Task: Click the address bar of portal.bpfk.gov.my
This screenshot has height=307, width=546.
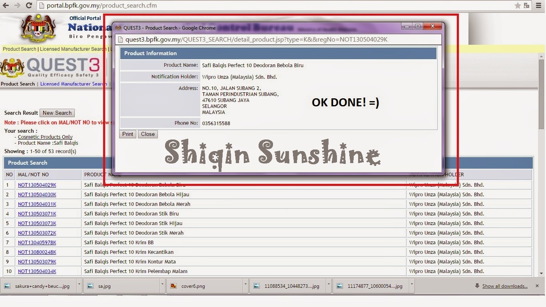Action: click(276, 6)
